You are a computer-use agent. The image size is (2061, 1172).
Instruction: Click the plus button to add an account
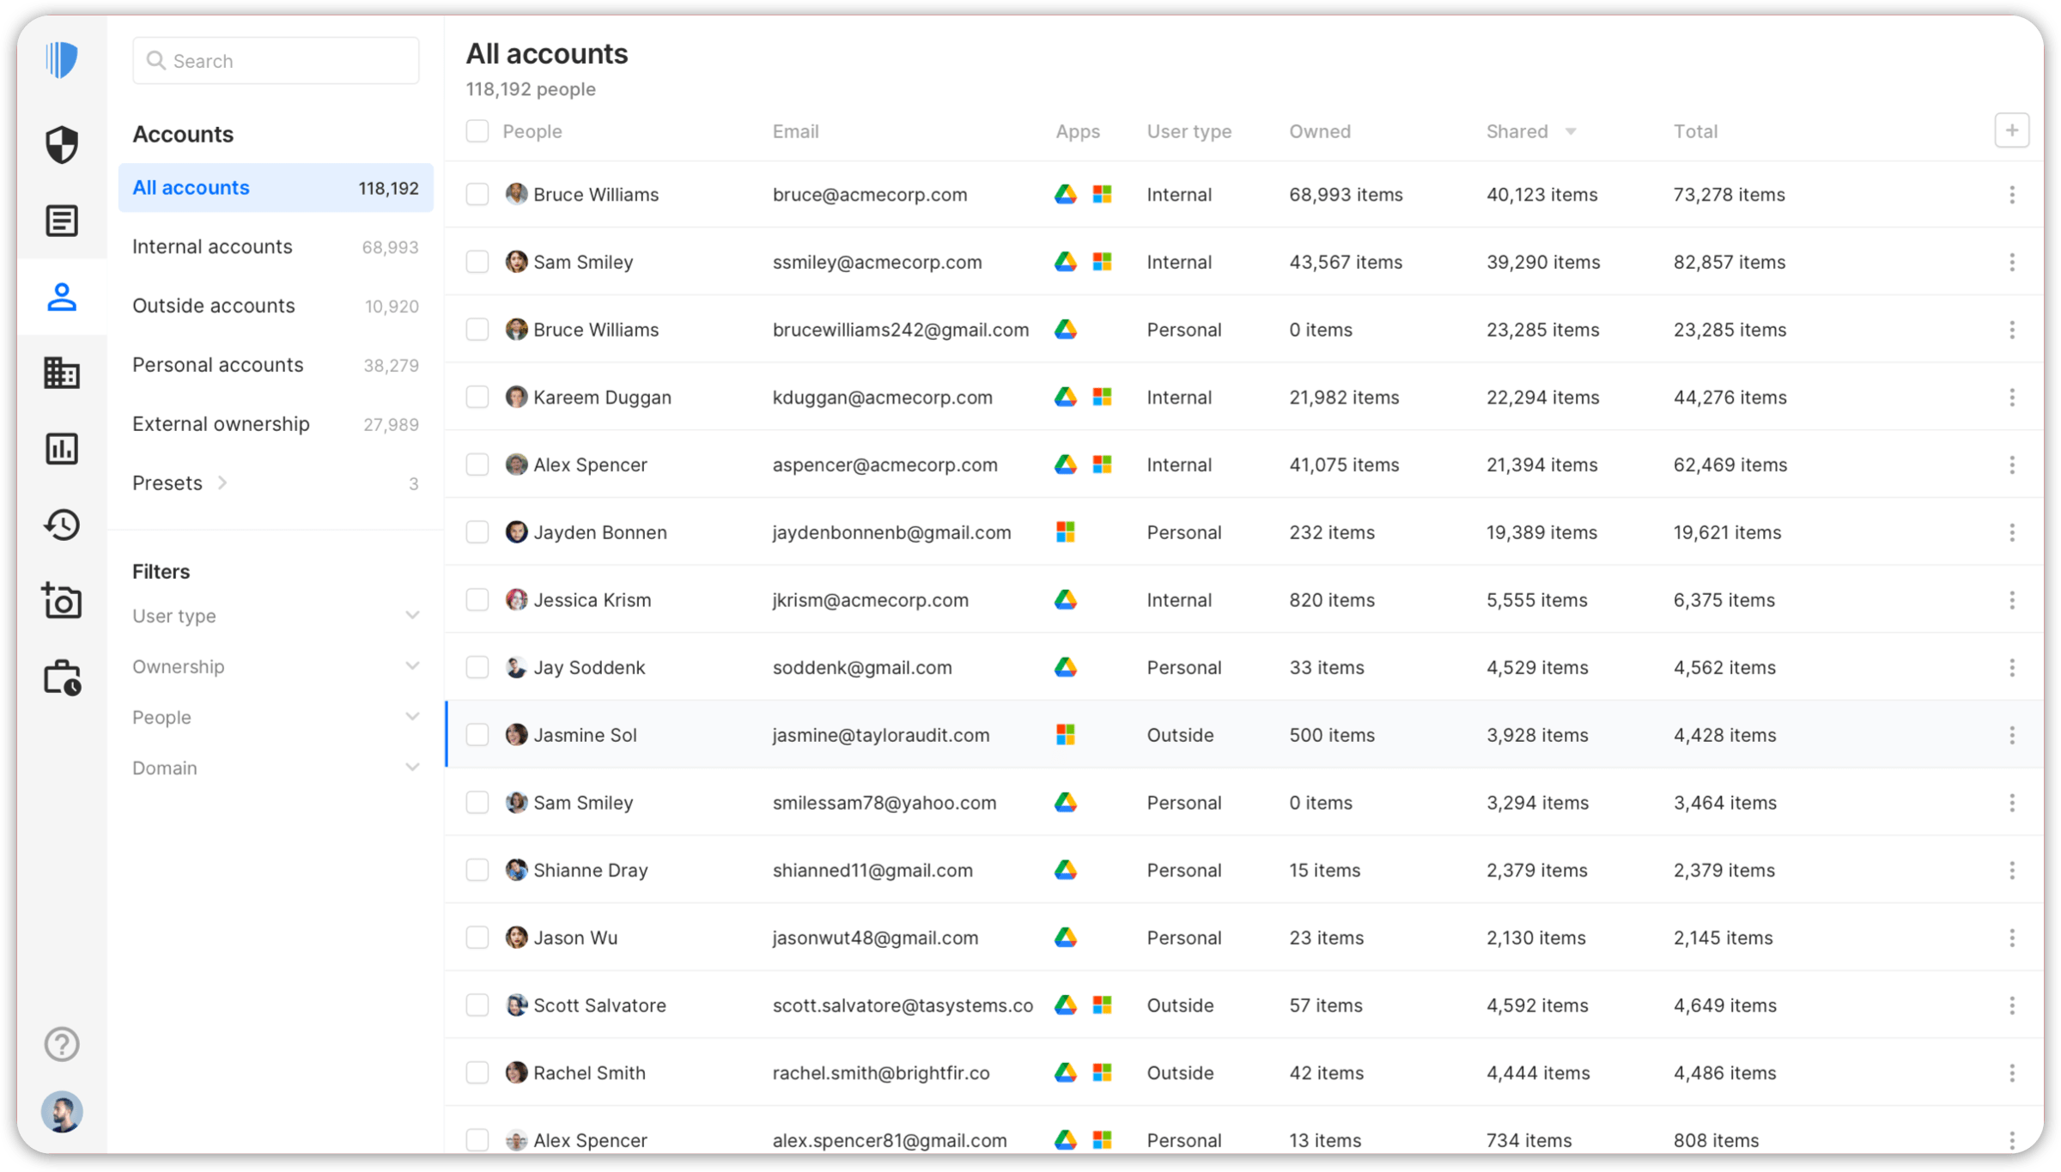2013,131
